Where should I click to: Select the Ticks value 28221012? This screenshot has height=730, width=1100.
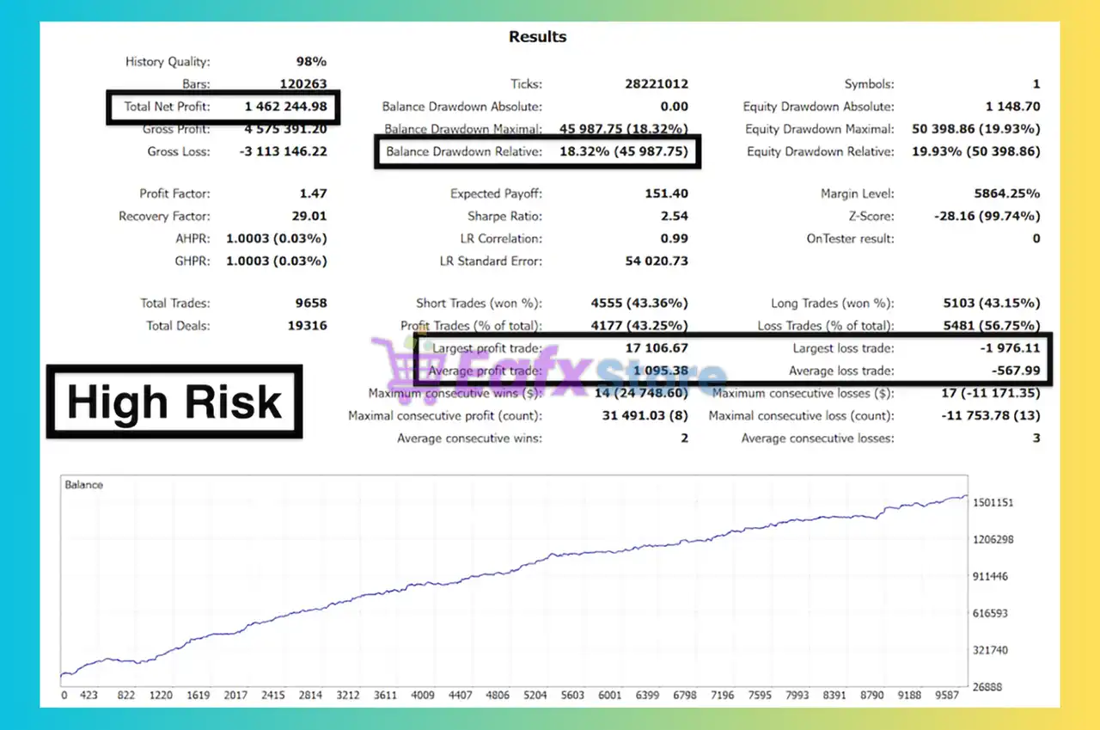coord(657,84)
